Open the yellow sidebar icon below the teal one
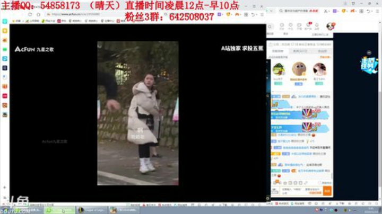Screen dimensions: 382x214 pyautogui.click(x=5, y=31)
